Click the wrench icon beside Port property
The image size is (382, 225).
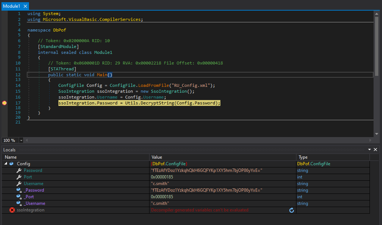pos(19,177)
